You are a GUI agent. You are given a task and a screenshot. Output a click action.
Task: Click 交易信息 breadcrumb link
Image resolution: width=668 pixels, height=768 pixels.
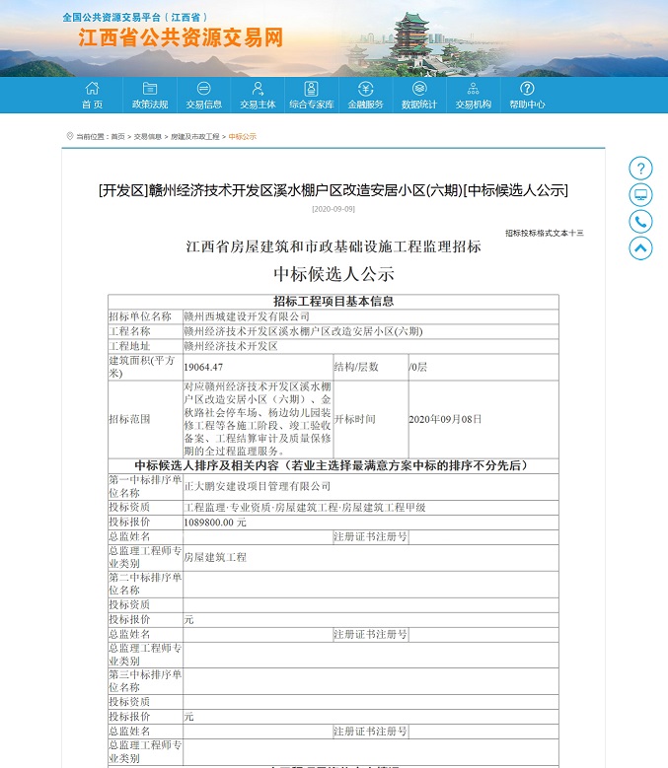(x=148, y=137)
